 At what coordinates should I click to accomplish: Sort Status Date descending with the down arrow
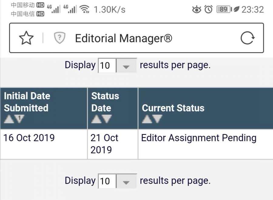click(106, 119)
